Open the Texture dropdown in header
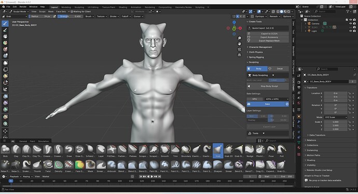The image size is (358, 194). coord(102,17)
